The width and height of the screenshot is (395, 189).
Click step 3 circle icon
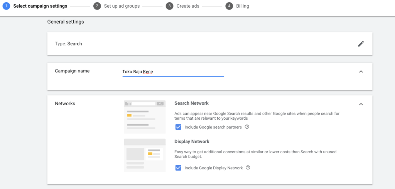coord(170,6)
